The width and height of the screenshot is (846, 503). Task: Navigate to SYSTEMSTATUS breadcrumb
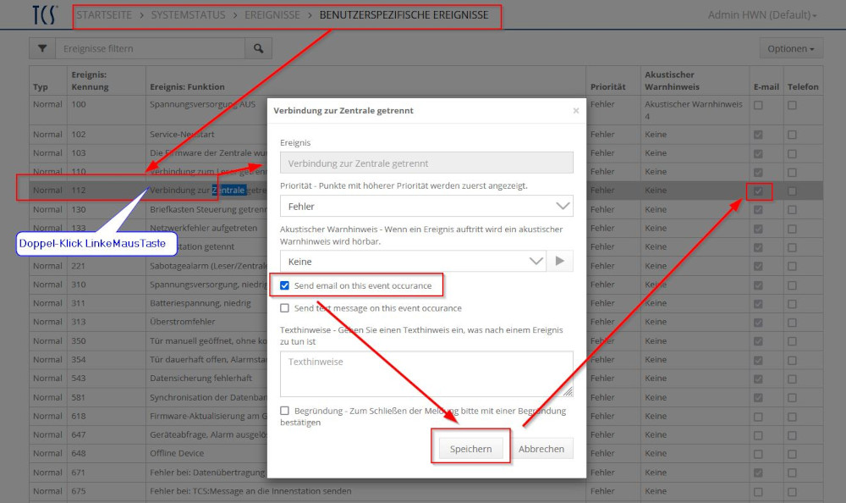[188, 15]
